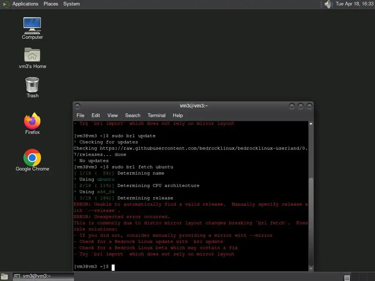This screenshot has height=281, width=375.
Task: Click the MATE logo icon beside Applications
Action: click(6, 4)
